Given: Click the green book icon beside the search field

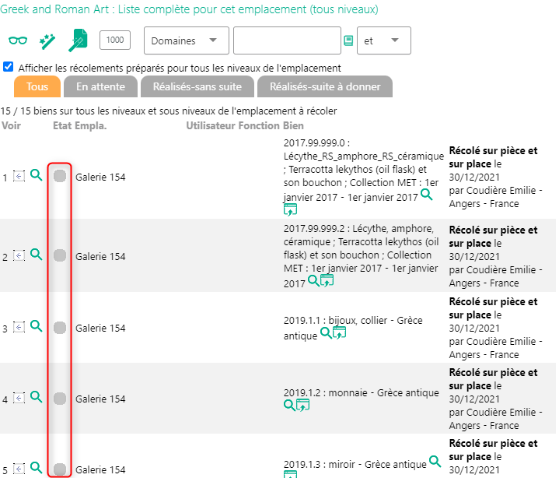Looking at the screenshot, I should pos(348,40).
